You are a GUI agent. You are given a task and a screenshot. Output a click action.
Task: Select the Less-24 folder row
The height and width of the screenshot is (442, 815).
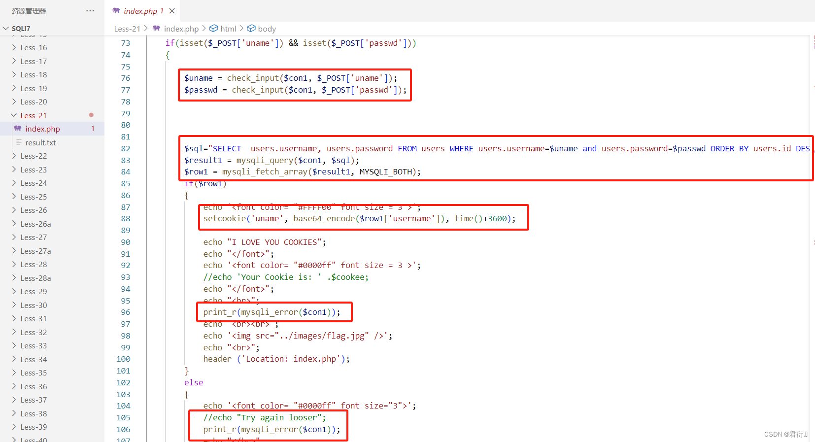(52, 183)
